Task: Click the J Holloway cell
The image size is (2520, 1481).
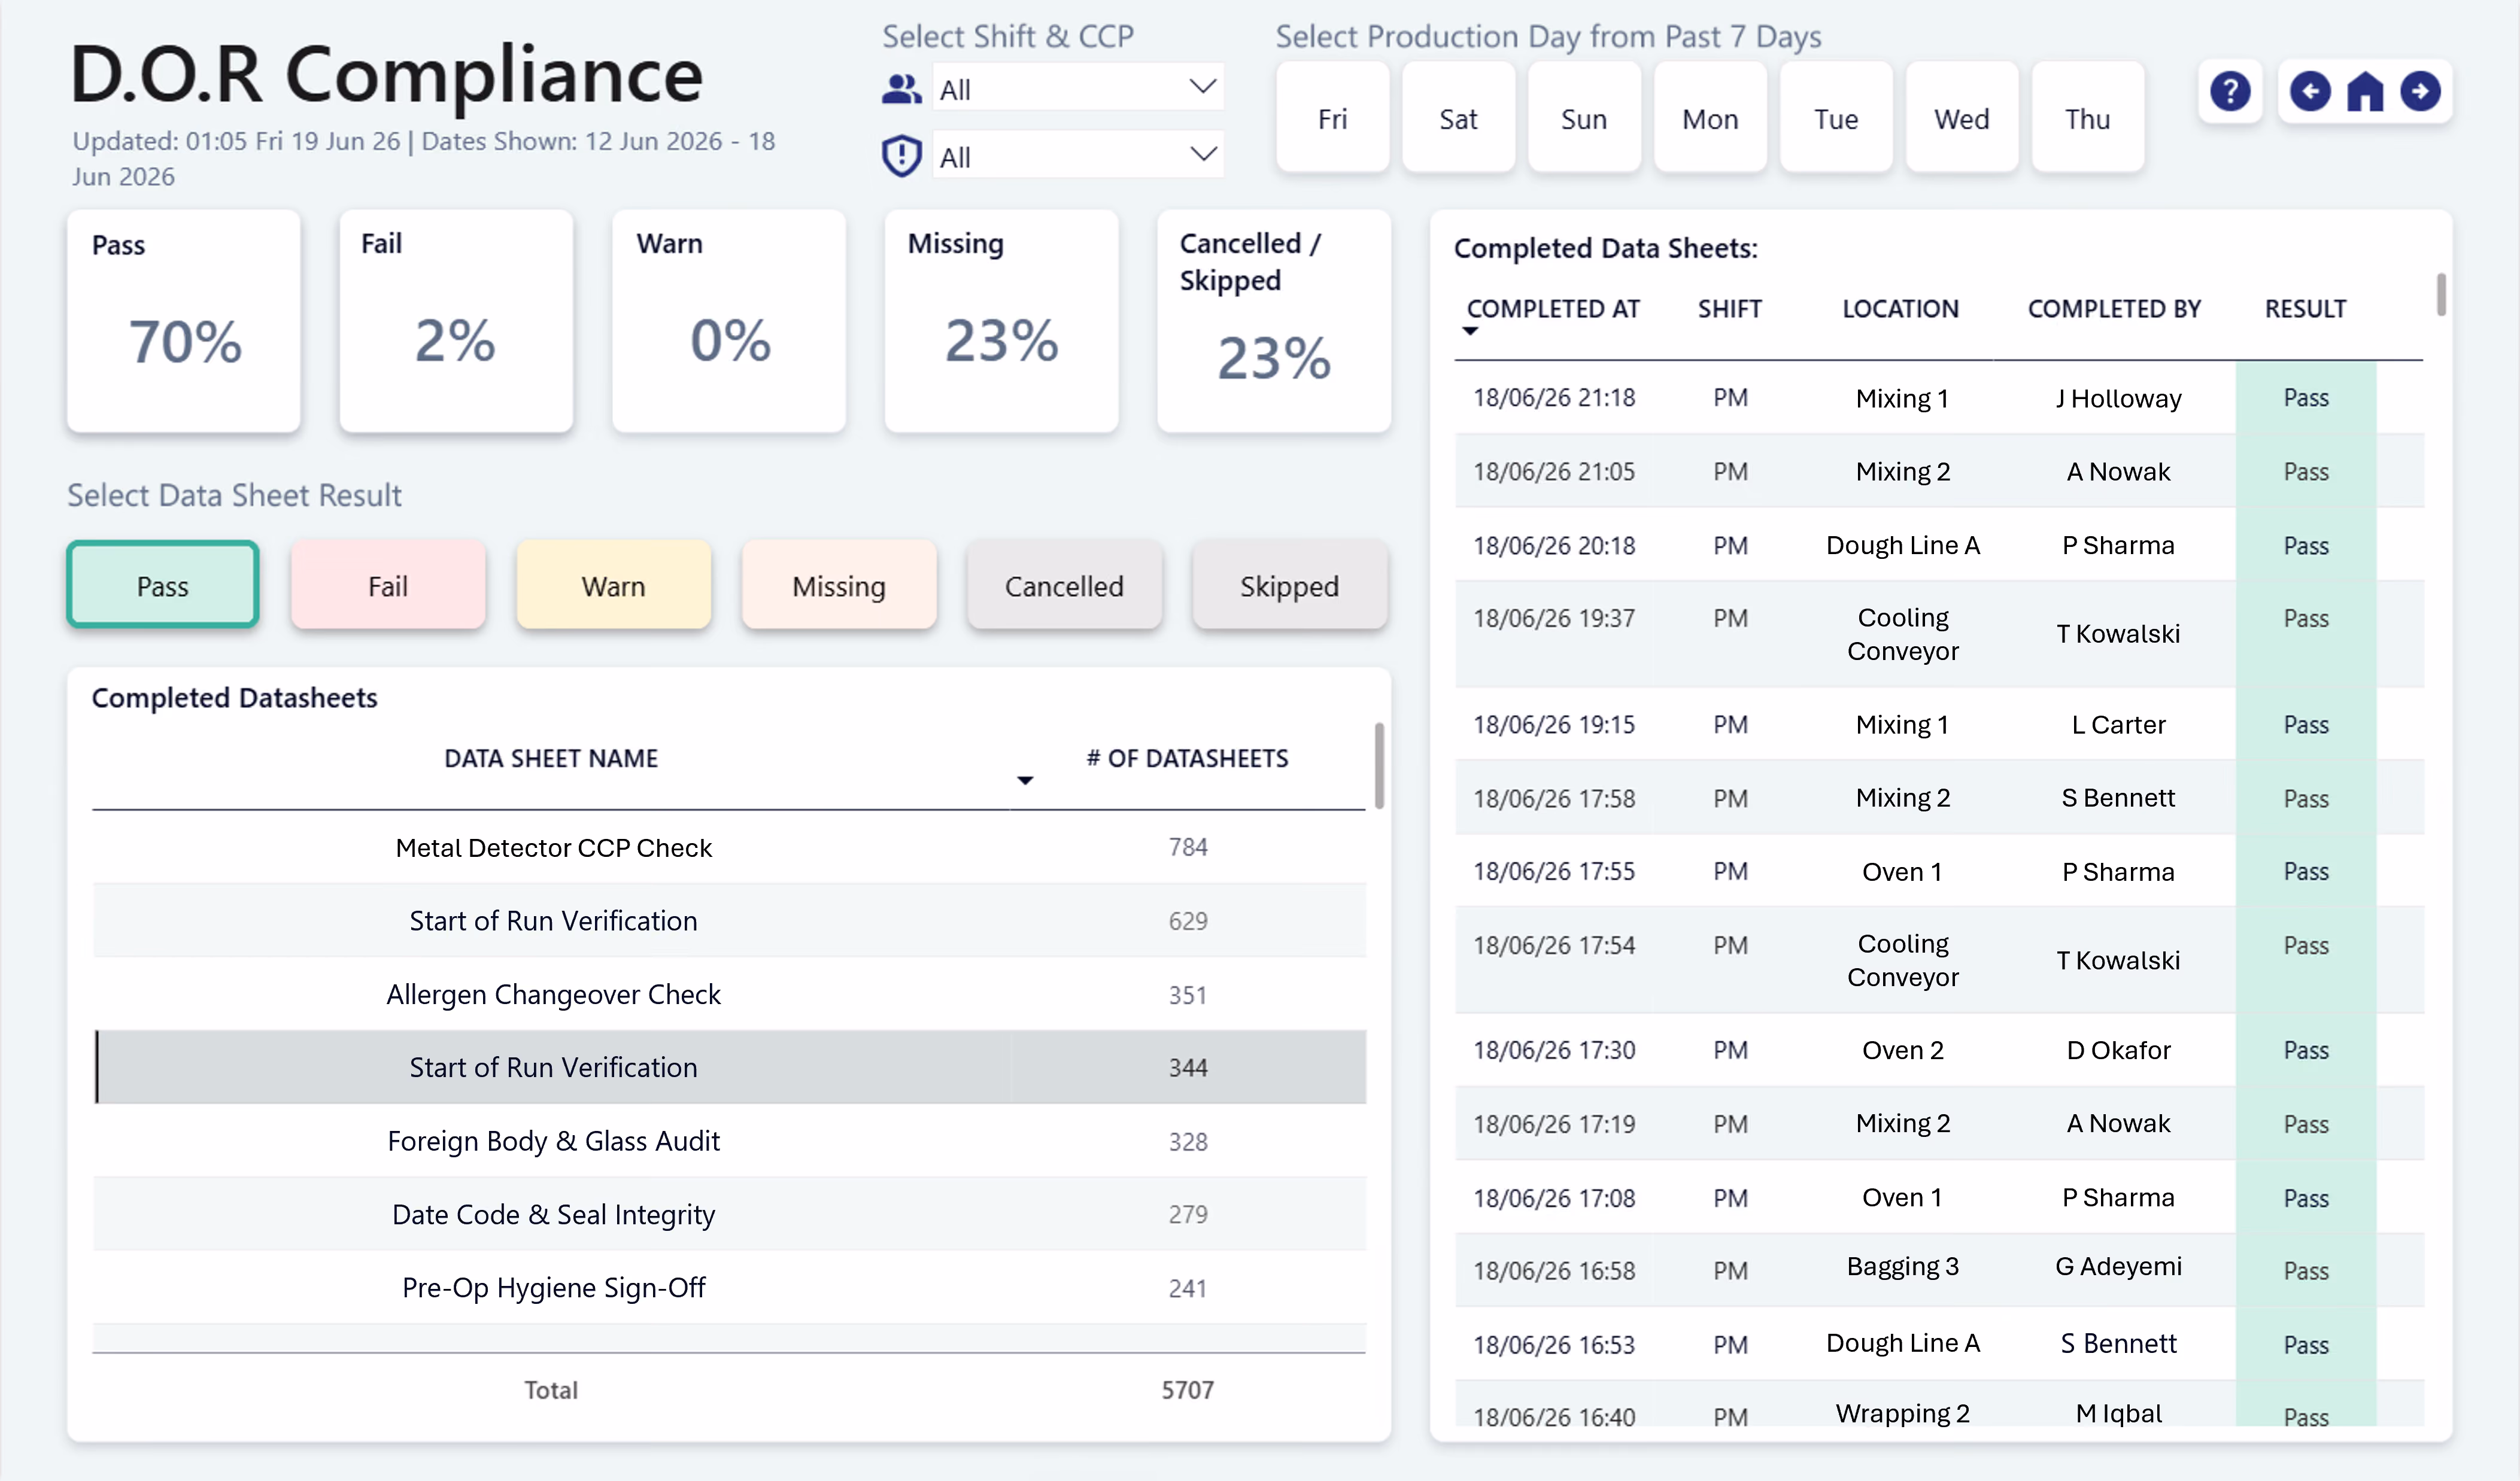Action: 2118,398
